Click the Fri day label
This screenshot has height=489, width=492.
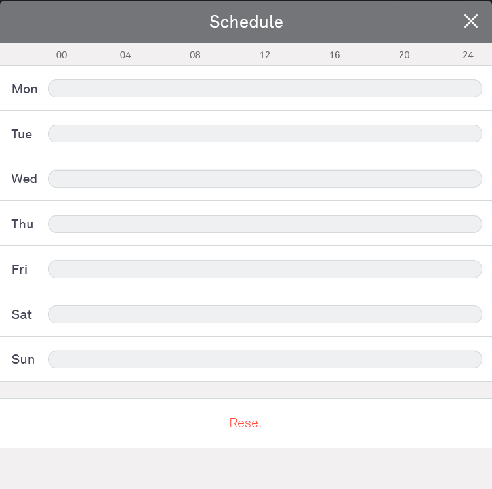click(20, 269)
